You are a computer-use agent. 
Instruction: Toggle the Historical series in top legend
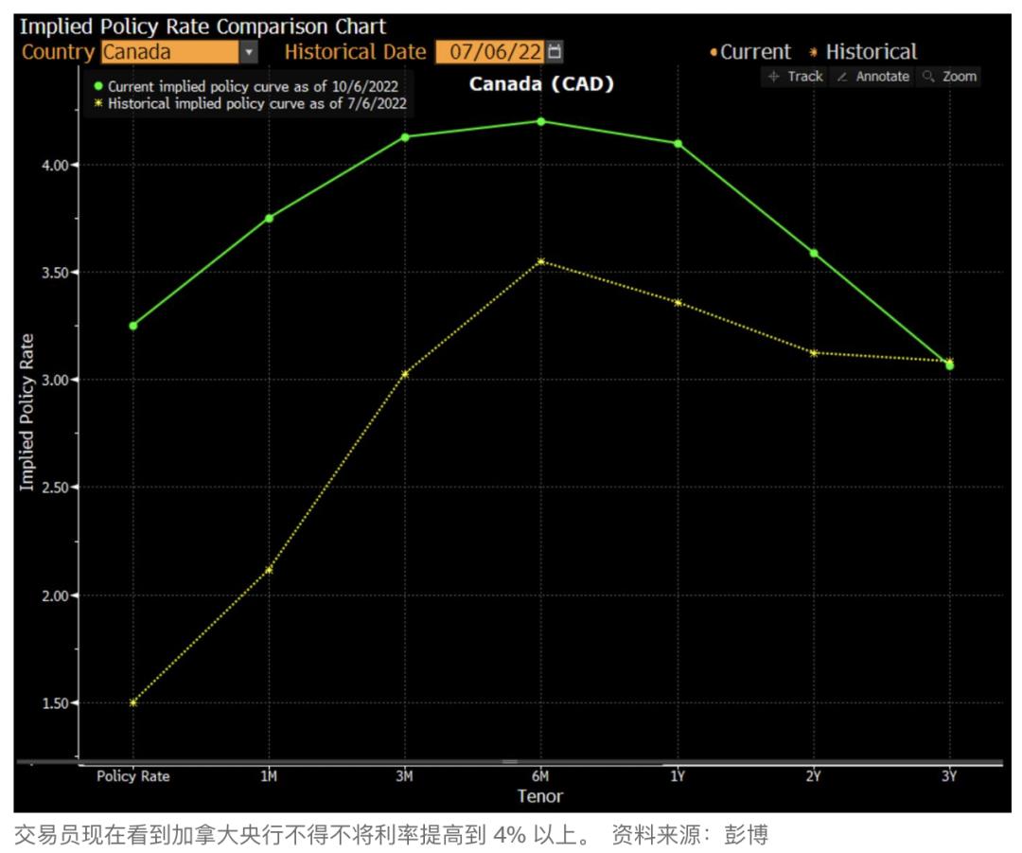click(x=864, y=52)
